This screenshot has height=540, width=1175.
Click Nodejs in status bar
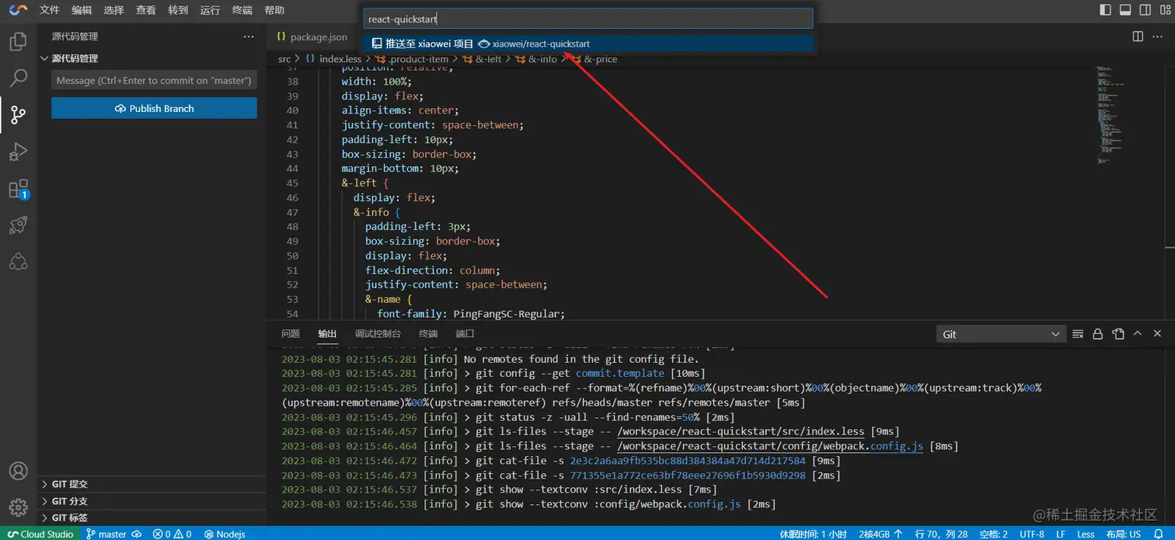(225, 534)
